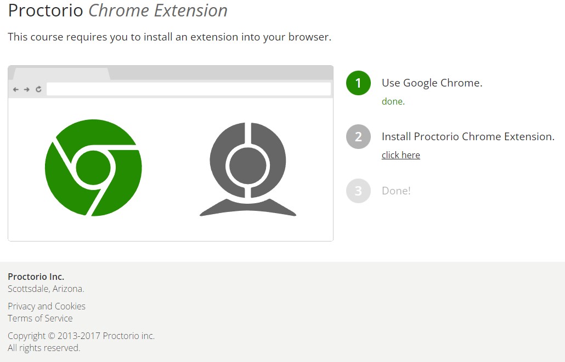Image resolution: width=565 pixels, height=362 pixels.
Task: Click the address bar in the browser illustration
Action: [x=188, y=89]
